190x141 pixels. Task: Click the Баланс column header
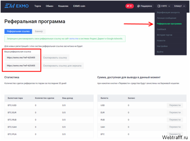[x=132, y=98]
